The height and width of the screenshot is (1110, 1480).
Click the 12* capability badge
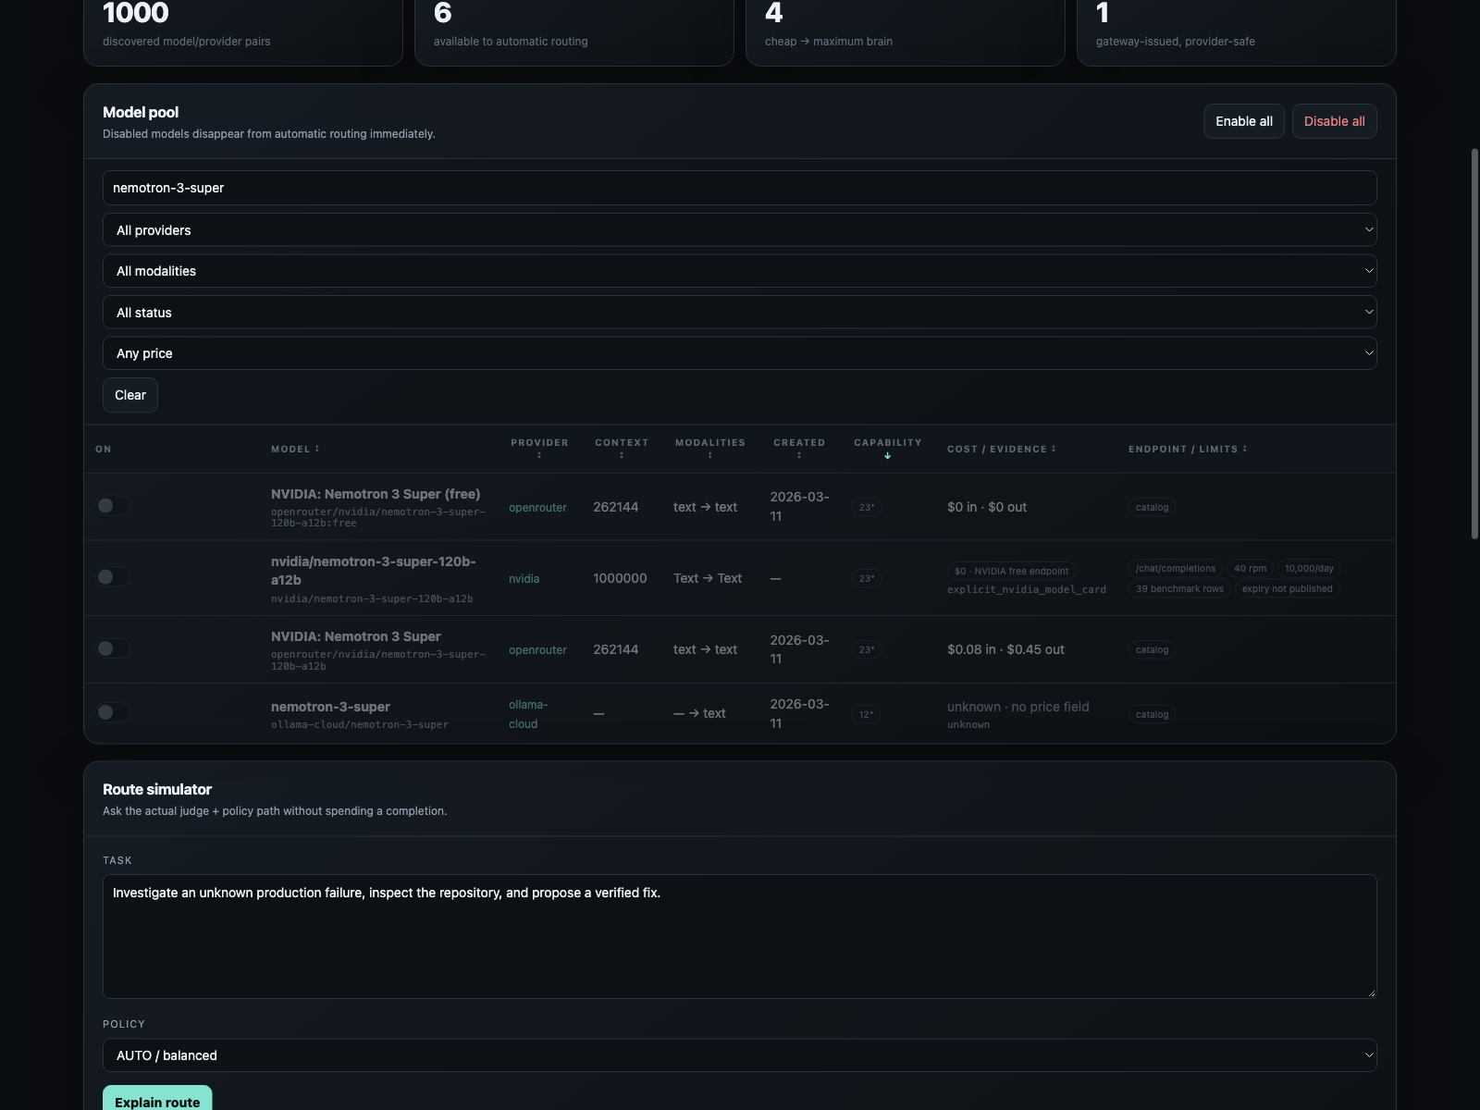click(867, 714)
